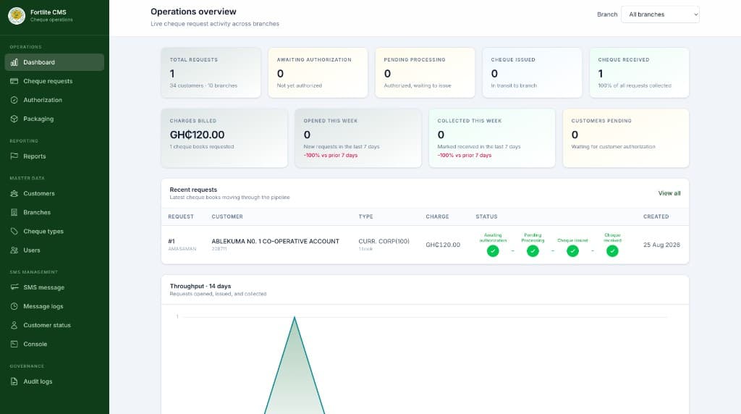Open Cheque types list
The width and height of the screenshot is (741, 414).
(54, 231)
